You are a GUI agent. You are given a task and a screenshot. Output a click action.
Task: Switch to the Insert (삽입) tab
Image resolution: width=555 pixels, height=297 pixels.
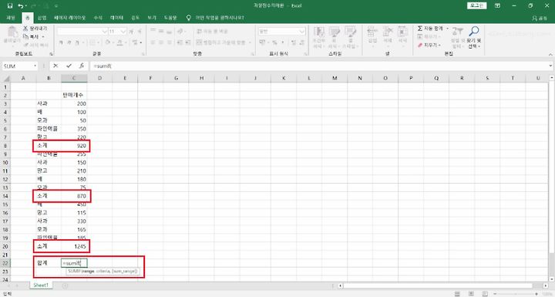pyautogui.click(x=42, y=18)
